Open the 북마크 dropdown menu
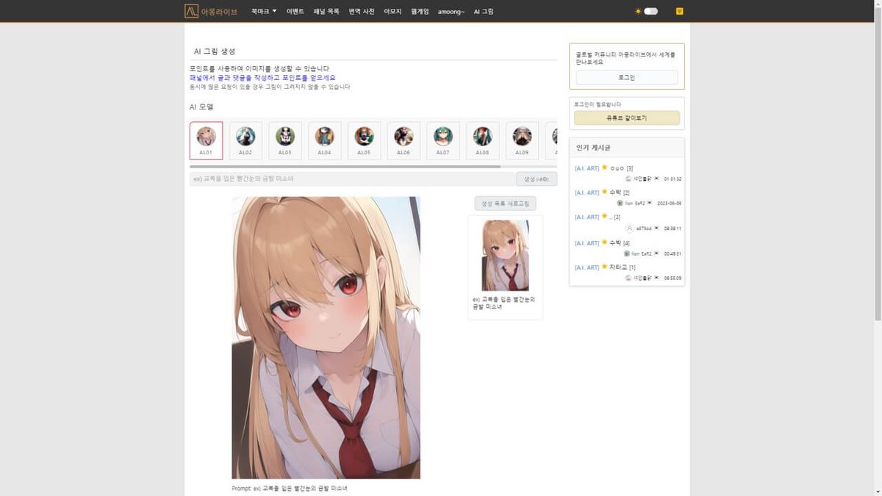 (264, 12)
